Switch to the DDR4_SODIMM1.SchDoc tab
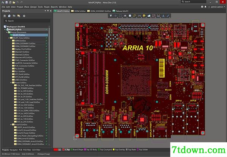This screenshot has width=227, height=157. [x=99, y=11]
